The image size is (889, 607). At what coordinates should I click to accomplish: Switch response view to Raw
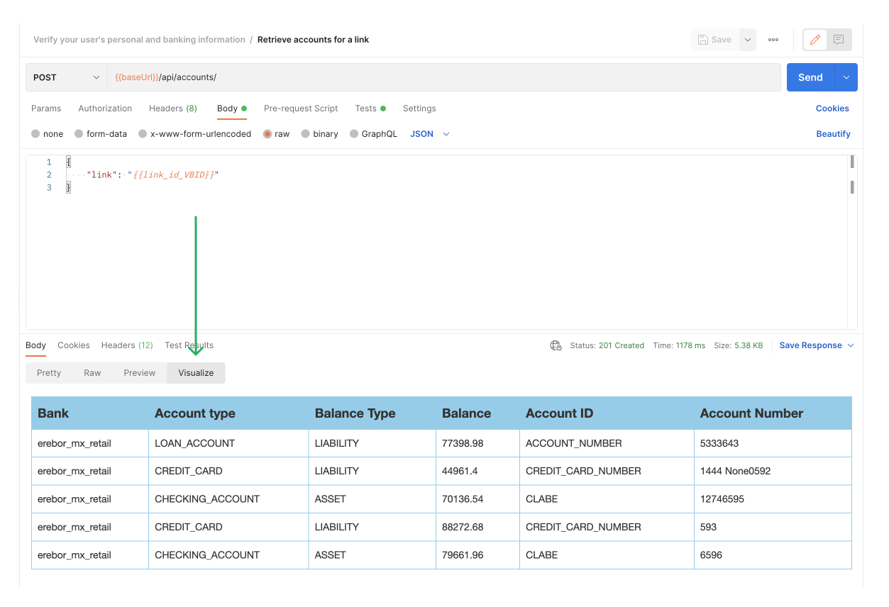92,373
